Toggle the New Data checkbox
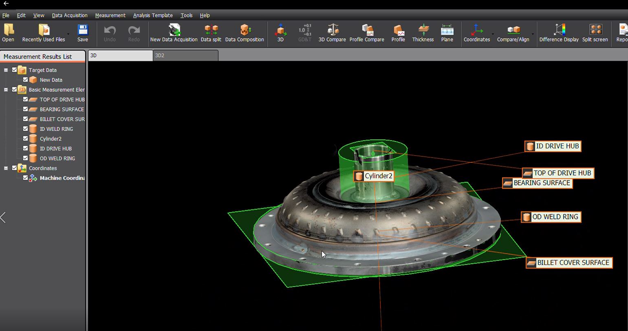 point(26,80)
